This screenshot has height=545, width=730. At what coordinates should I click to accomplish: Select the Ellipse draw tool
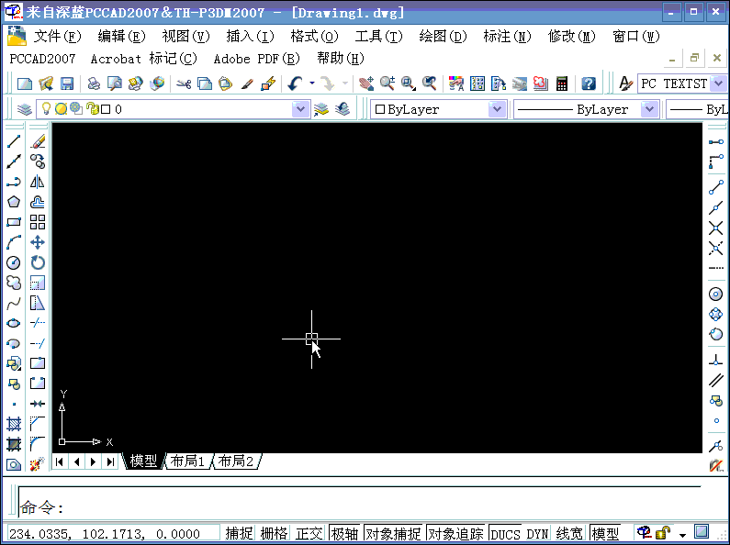tap(14, 323)
